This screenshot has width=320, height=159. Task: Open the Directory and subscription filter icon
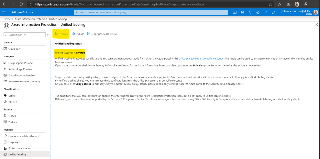point(242,12)
